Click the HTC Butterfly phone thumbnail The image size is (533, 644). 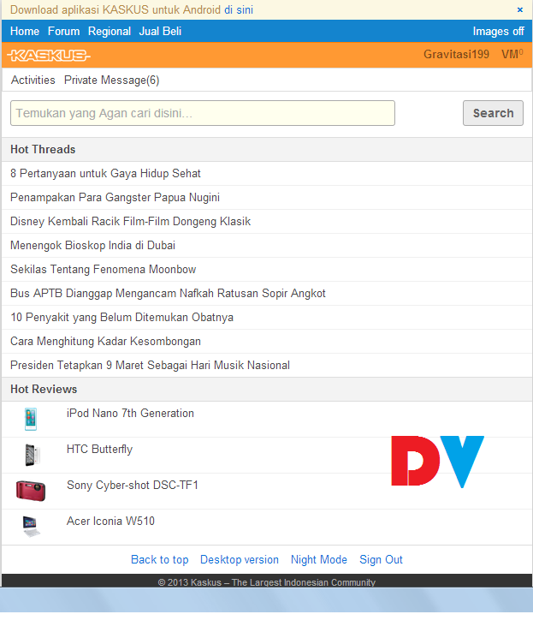[x=32, y=455]
